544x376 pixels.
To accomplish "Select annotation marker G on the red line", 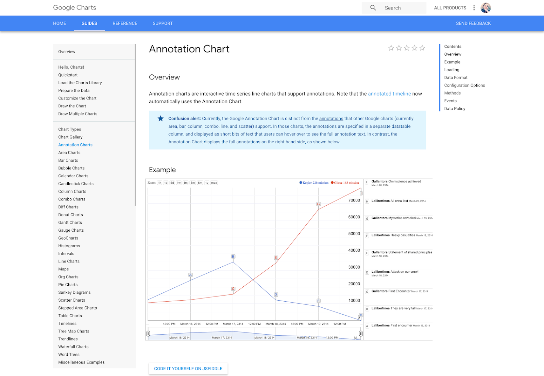I will (x=318, y=204).
